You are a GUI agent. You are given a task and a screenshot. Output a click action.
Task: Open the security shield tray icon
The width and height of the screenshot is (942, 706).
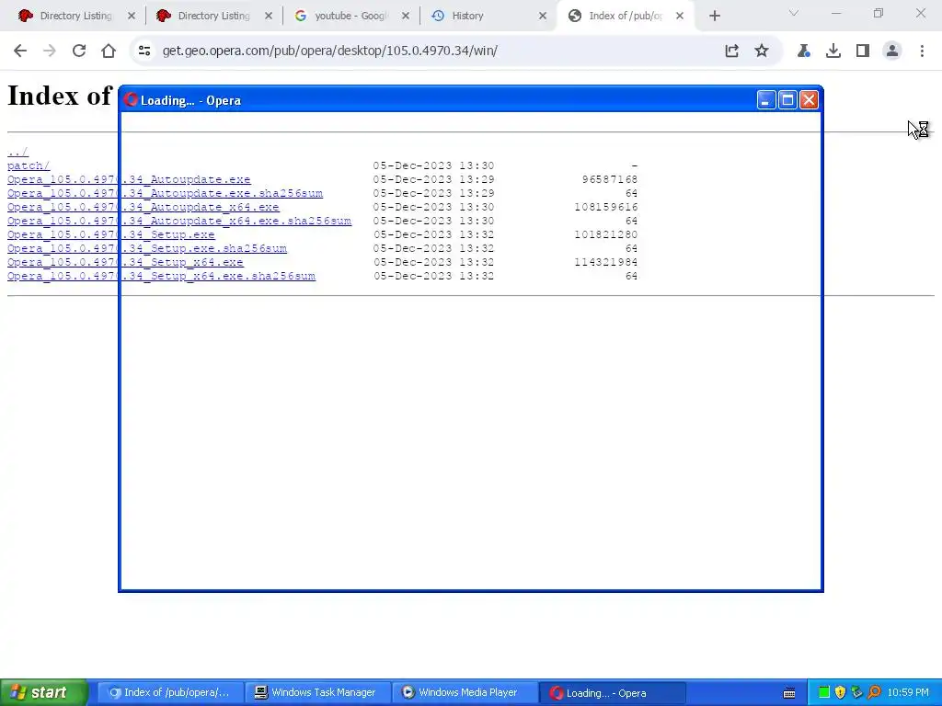point(841,693)
